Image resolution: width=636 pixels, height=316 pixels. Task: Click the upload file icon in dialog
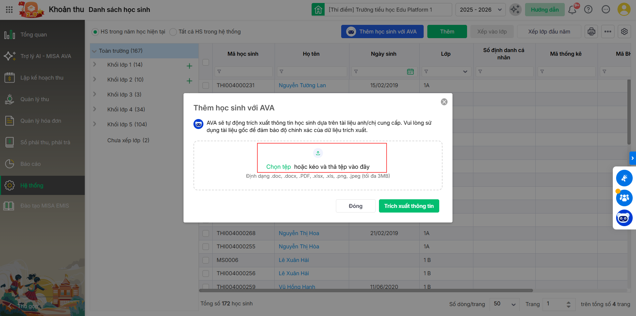(x=318, y=153)
